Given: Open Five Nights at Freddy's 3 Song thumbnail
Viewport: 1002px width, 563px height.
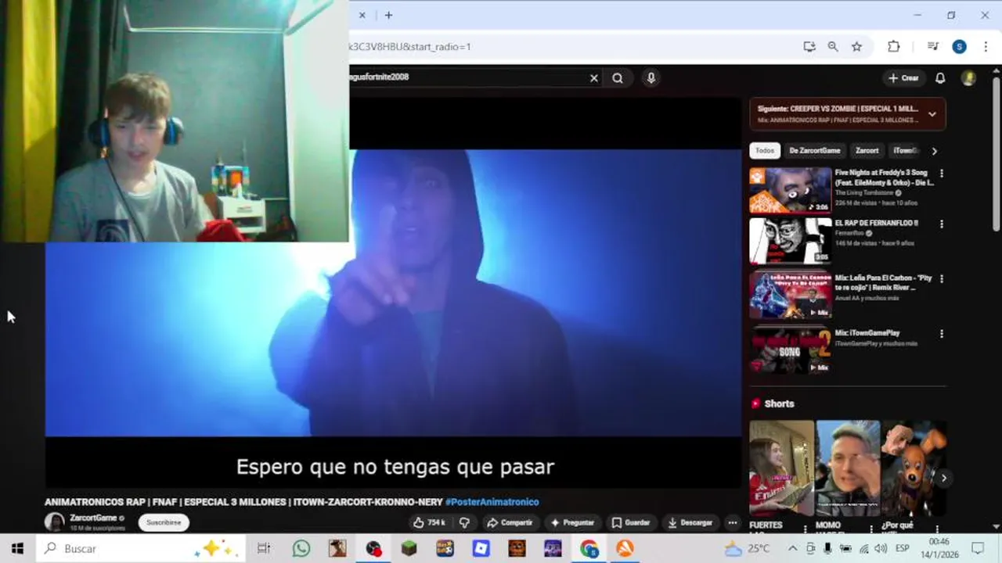Looking at the screenshot, I should [x=790, y=190].
